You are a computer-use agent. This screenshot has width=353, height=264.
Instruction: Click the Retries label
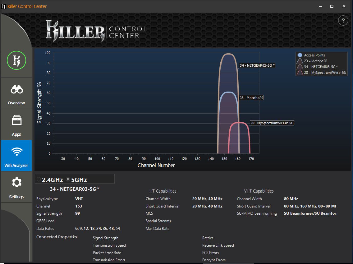coord(208,238)
